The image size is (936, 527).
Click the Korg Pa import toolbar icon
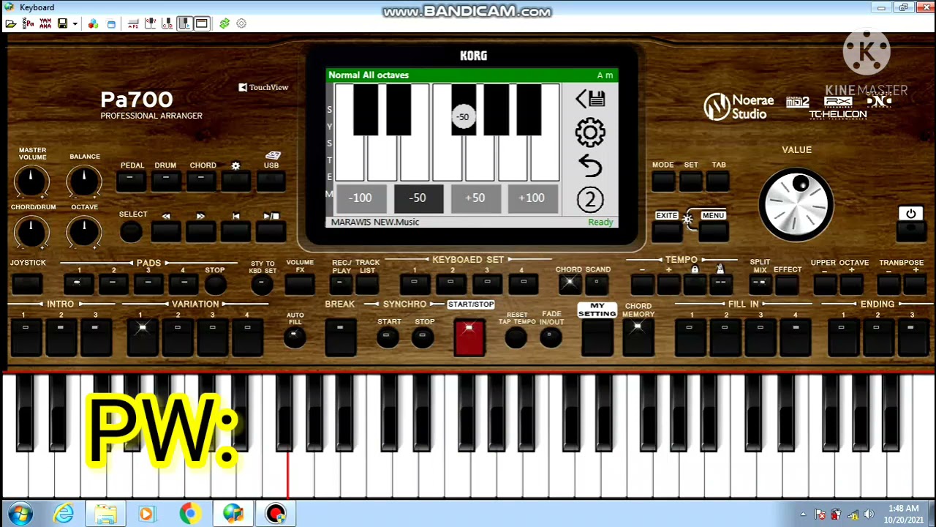[28, 24]
